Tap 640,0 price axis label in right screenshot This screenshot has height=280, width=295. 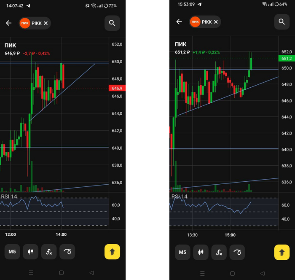coord(287,150)
